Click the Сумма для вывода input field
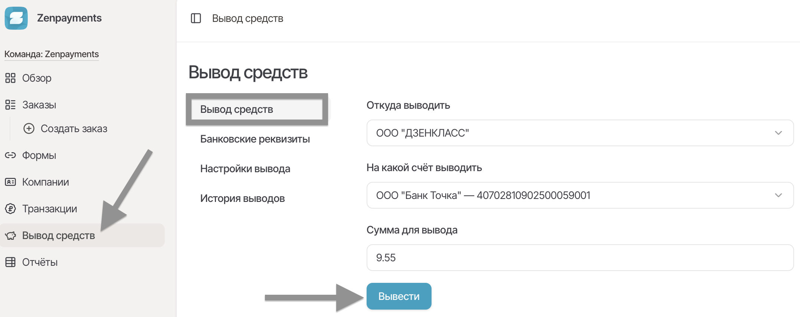 (580, 258)
